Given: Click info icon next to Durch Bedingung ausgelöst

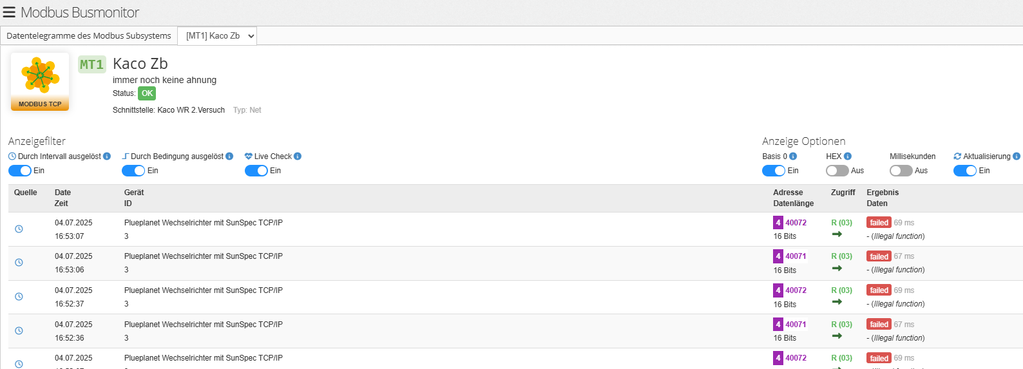Looking at the screenshot, I should (229, 156).
